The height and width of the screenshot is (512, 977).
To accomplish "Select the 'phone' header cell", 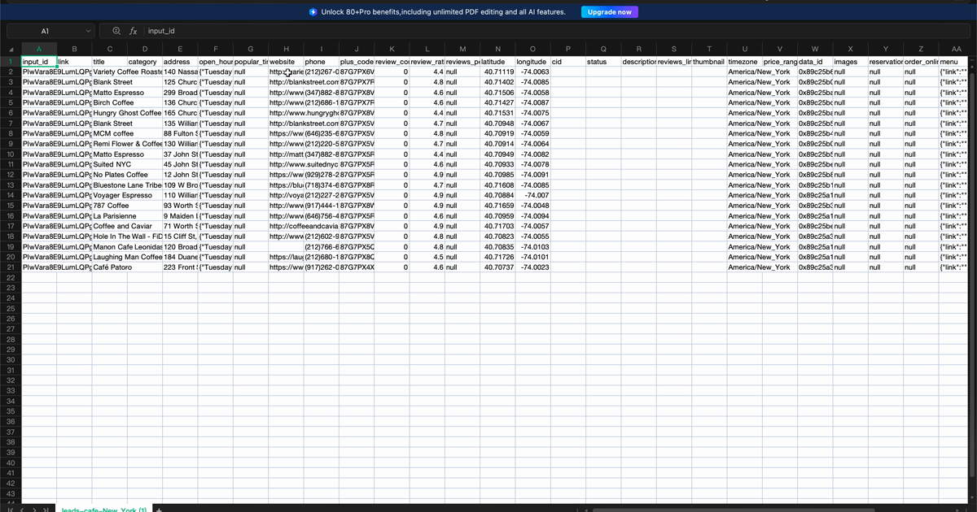I will (322, 62).
